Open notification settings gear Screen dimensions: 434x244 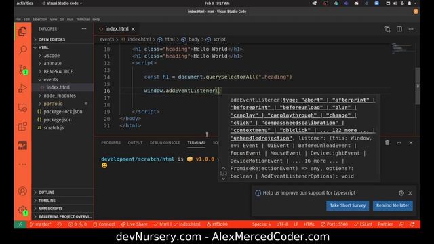401,193
